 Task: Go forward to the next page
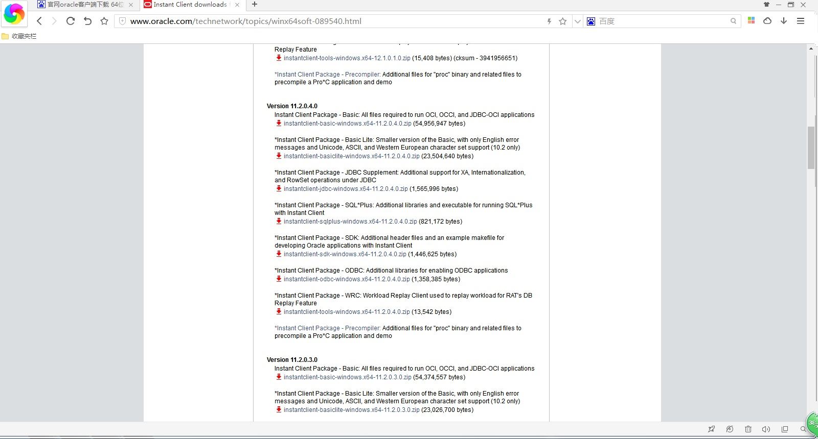point(54,21)
